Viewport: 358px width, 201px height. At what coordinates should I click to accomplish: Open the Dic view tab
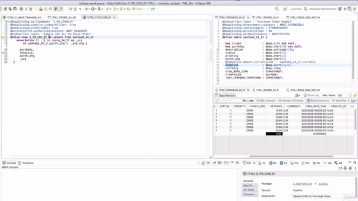point(305,163)
